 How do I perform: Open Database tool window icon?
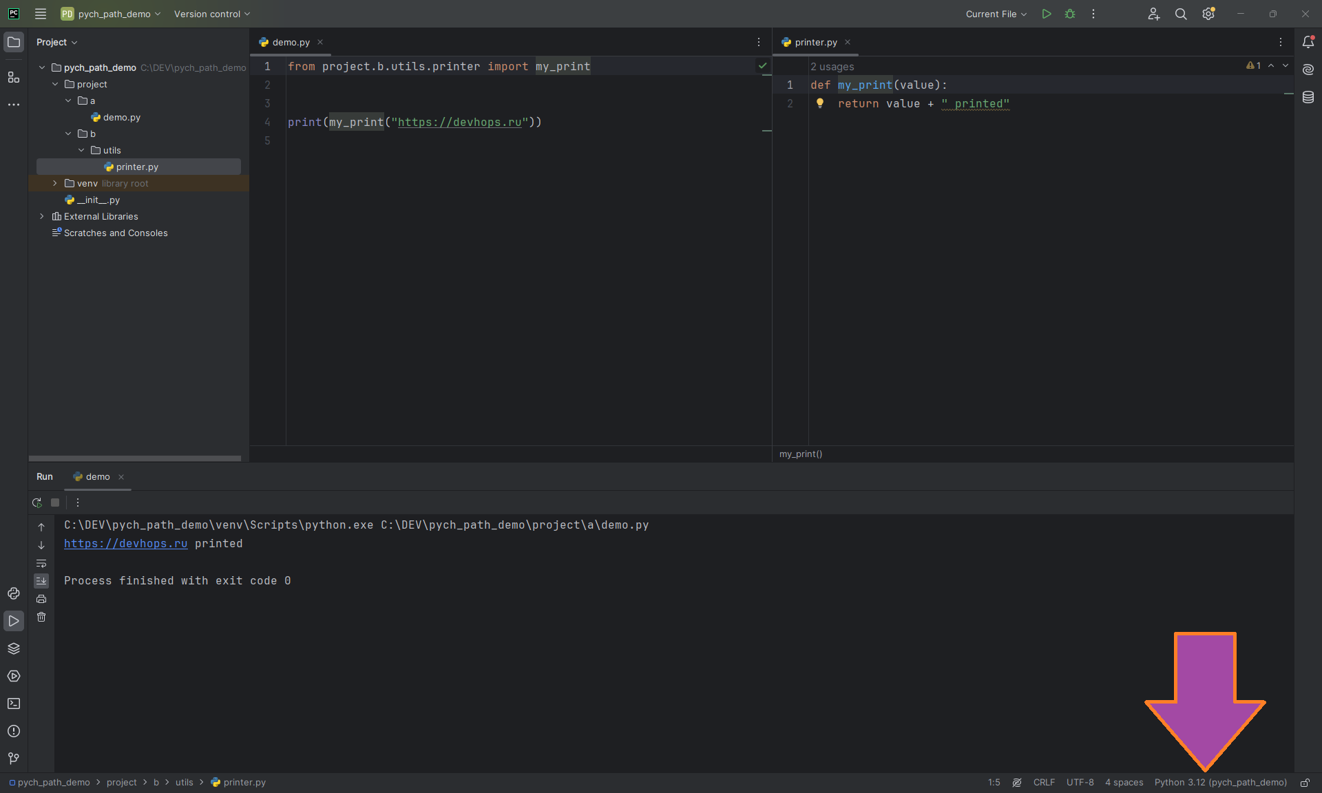click(1308, 97)
